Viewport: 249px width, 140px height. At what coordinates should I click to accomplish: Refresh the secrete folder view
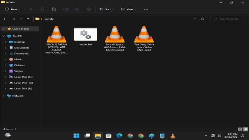tap(203, 19)
